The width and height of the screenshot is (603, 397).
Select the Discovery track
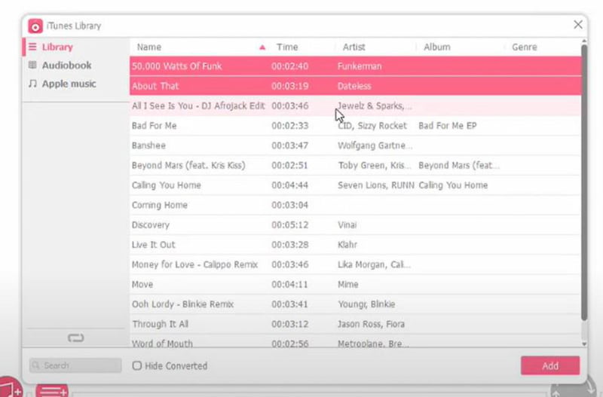tap(150, 224)
